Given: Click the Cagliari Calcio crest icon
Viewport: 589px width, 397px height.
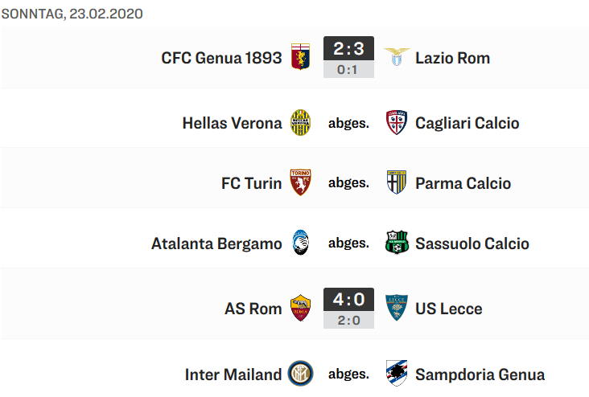Looking at the screenshot, I should [x=397, y=123].
